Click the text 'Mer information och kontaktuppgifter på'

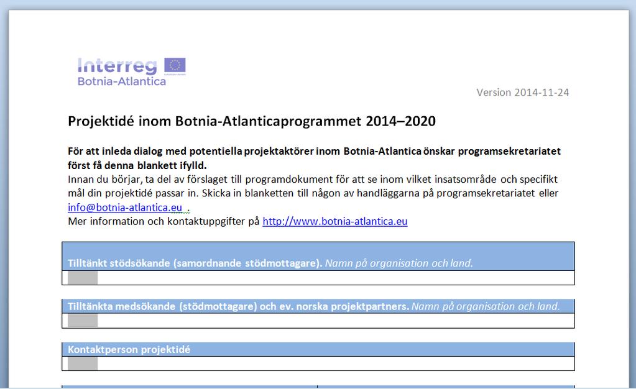point(164,221)
